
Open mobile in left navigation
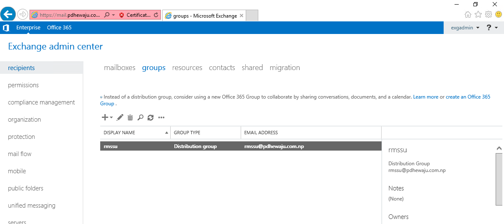point(17,171)
